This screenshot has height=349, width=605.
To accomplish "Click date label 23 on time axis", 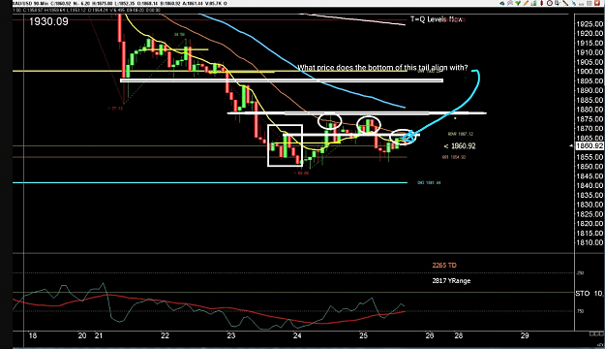I will click(230, 335).
